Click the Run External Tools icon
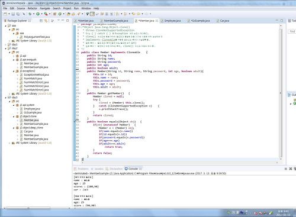 46,14
